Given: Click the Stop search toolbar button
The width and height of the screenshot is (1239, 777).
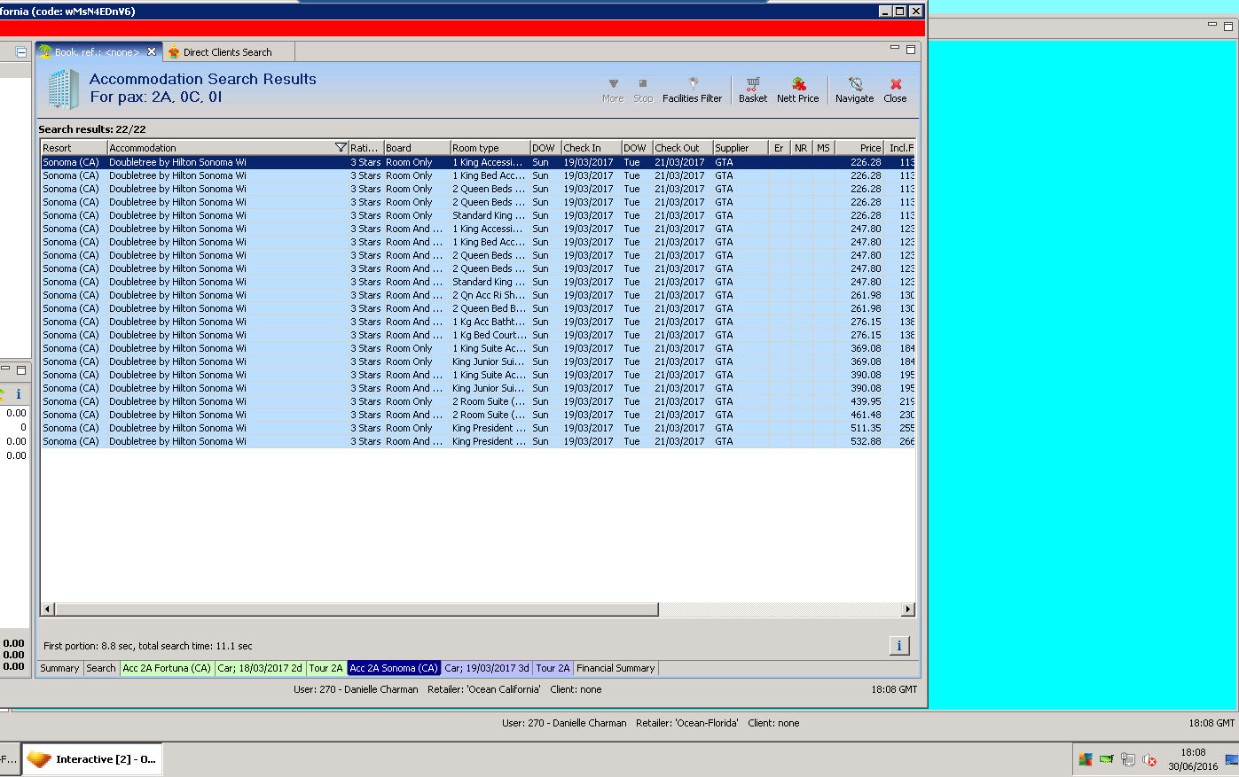Looking at the screenshot, I should pyautogui.click(x=643, y=90).
